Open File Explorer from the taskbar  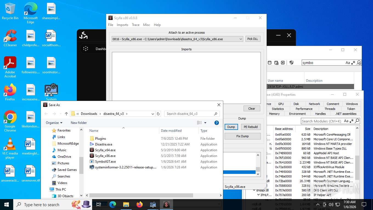coord(126,205)
